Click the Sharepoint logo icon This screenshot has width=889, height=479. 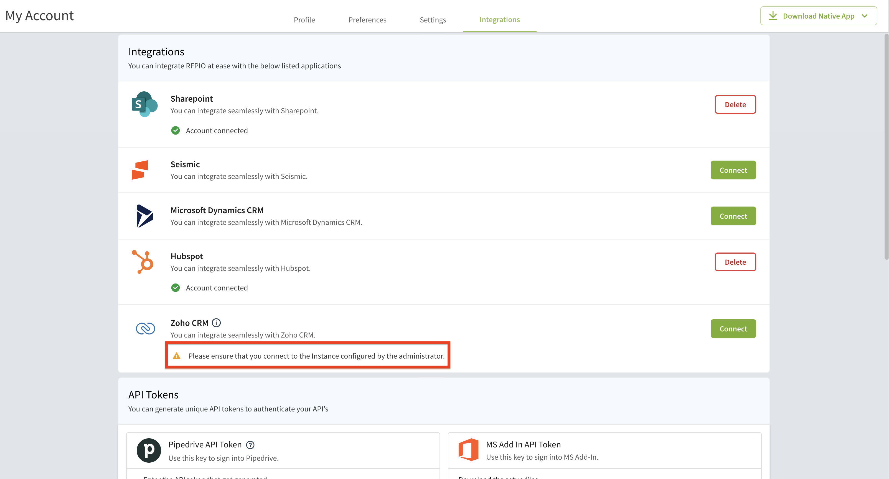point(144,104)
